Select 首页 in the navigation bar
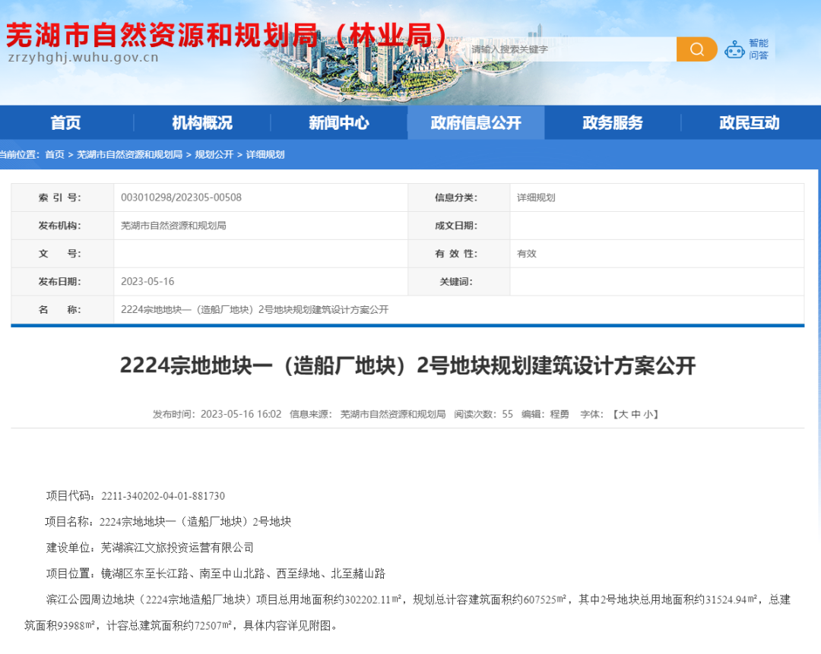Image resolution: width=821 pixels, height=654 pixels. coord(66,122)
